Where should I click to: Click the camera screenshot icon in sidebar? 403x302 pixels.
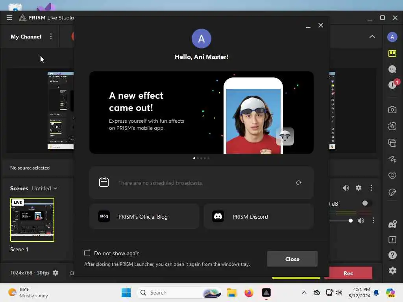coord(392,110)
